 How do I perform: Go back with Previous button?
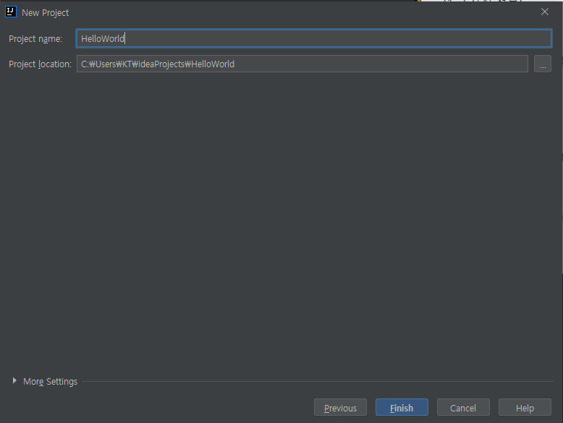[340, 407]
